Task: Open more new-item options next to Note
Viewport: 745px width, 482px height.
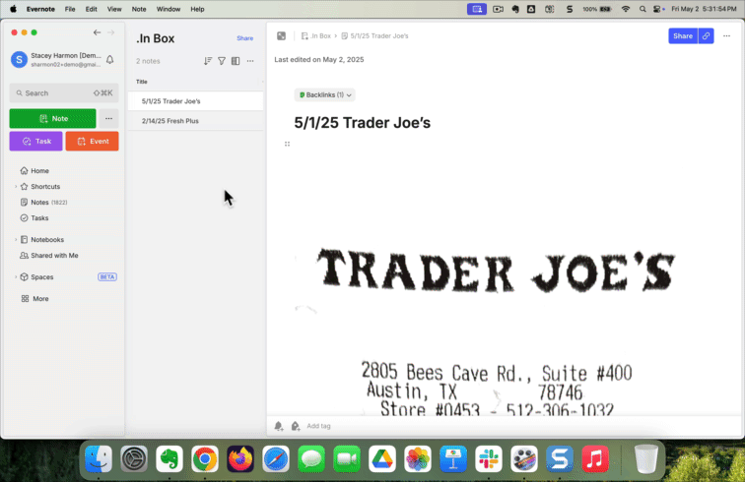Action: pos(108,119)
